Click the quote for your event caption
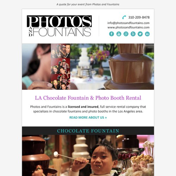This screenshot has width=176, height=176. tap(88, 5)
